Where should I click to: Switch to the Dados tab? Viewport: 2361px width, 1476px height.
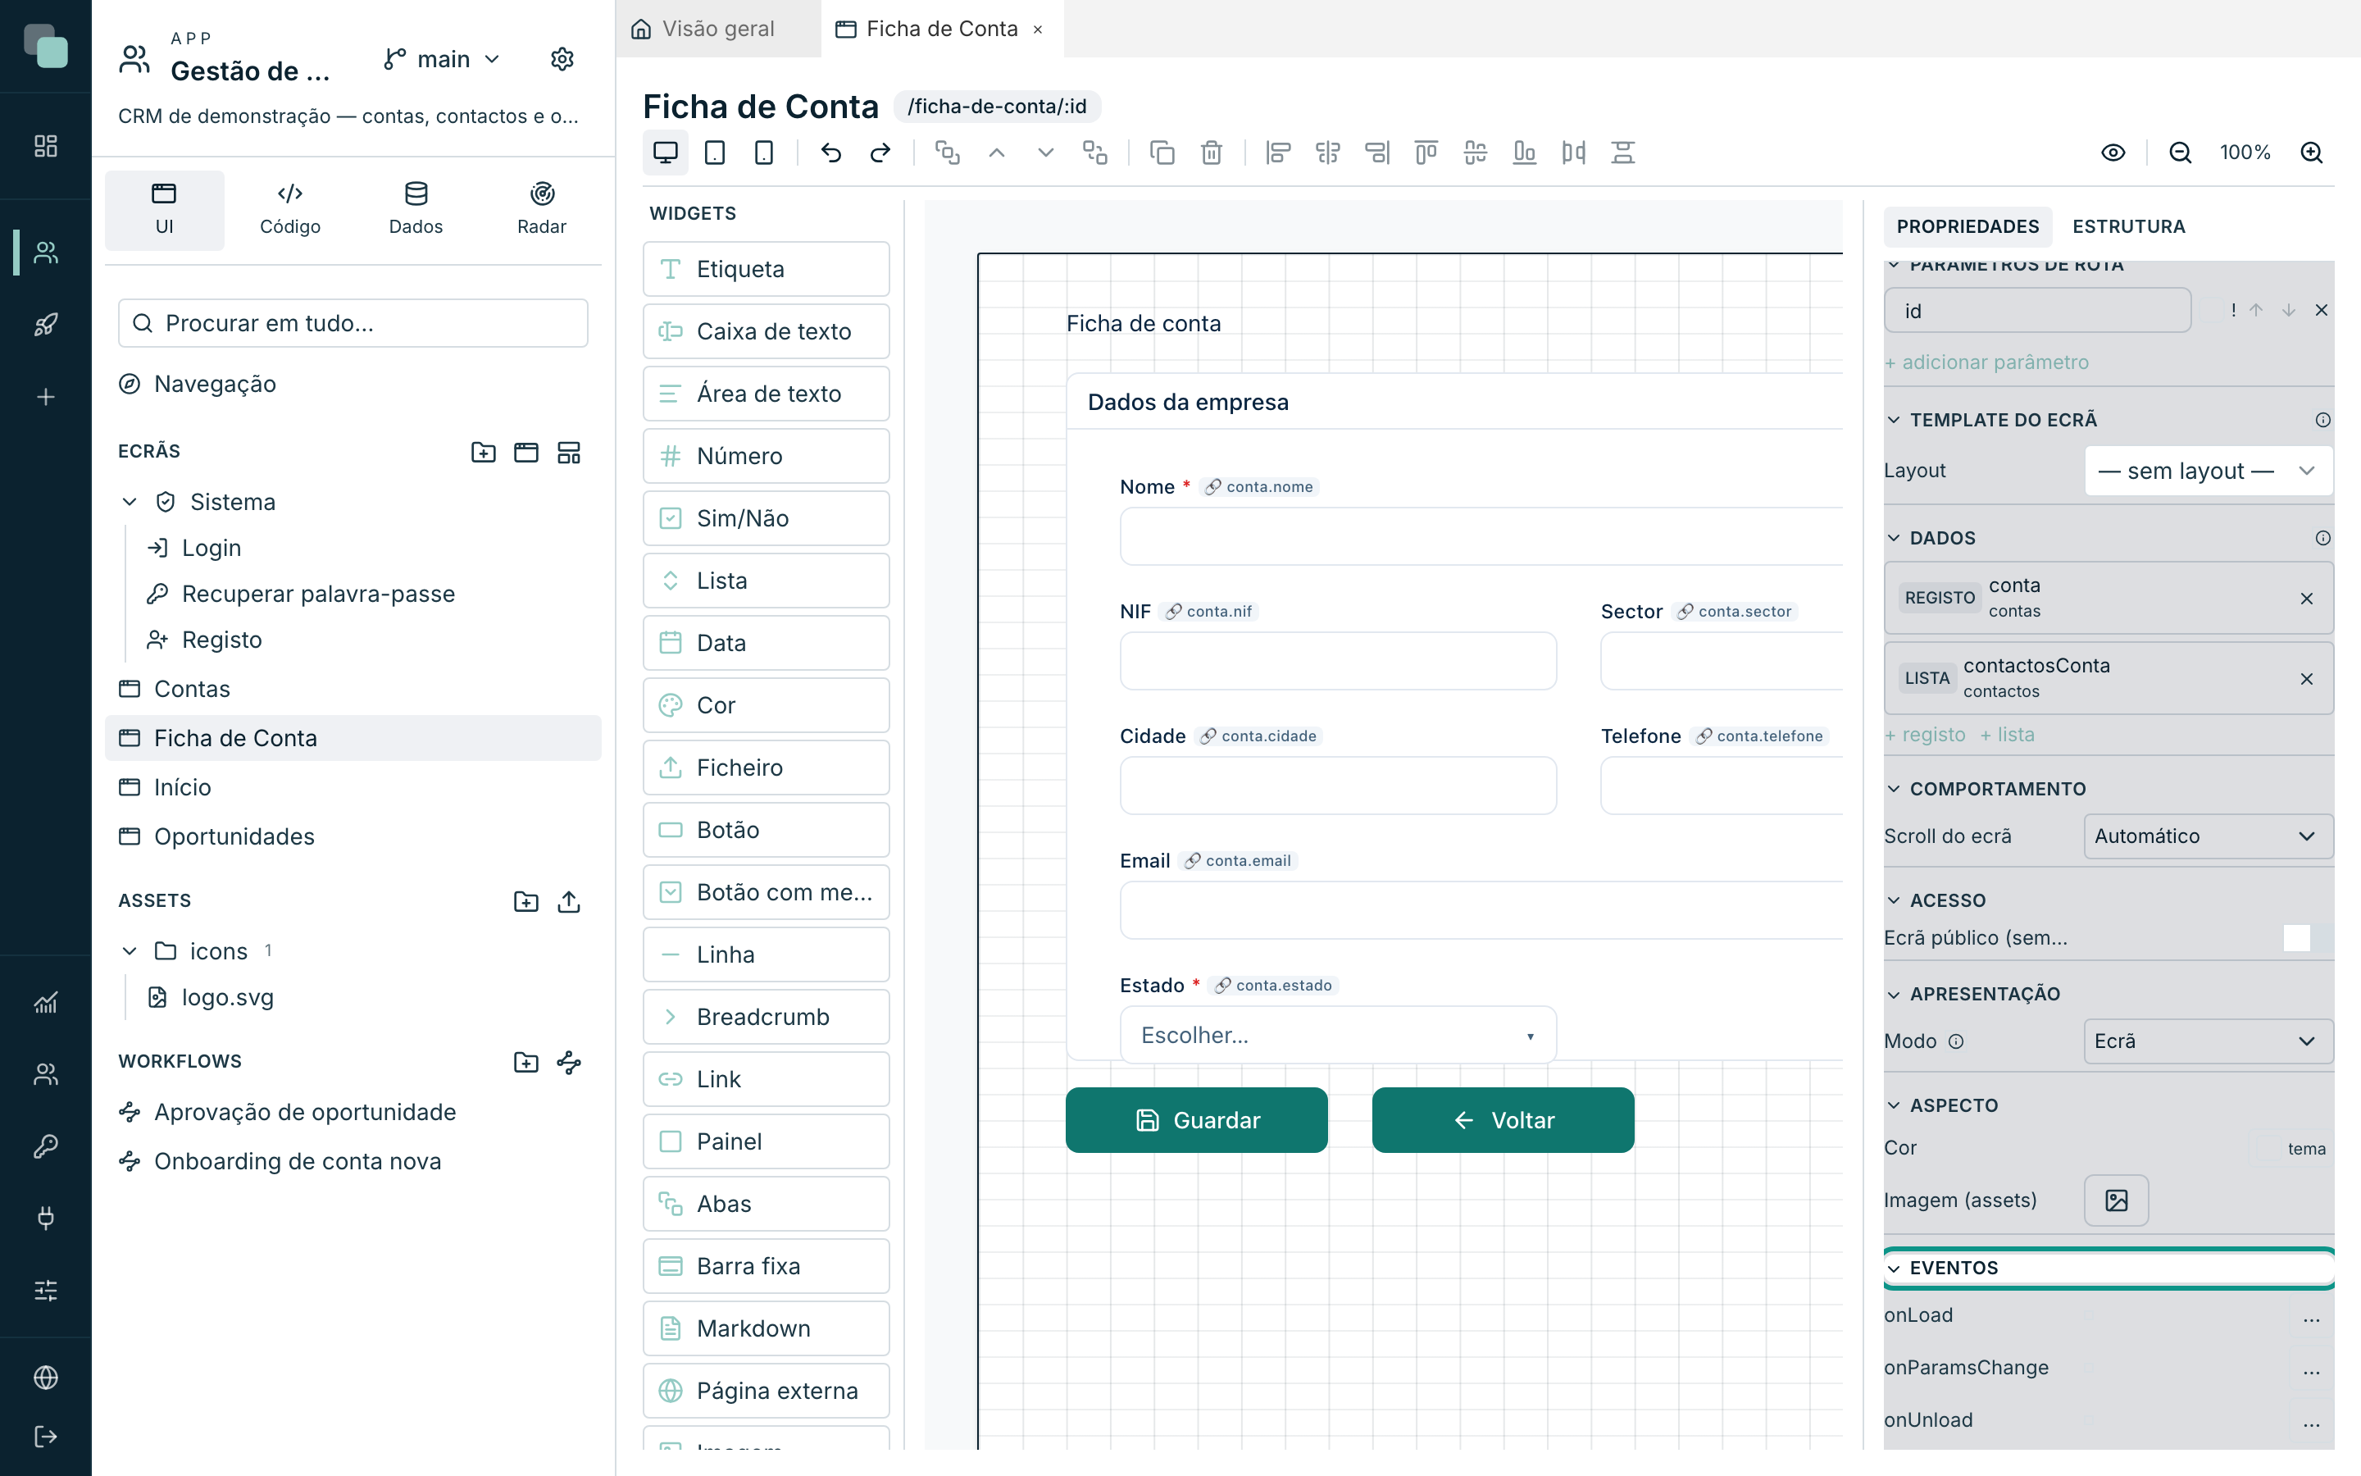coord(416,209)
